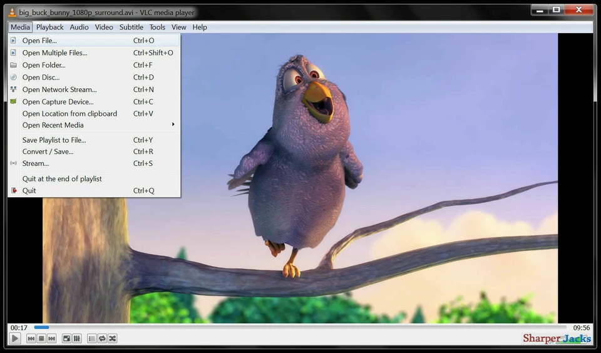Image resolution: width=601 pixels, height=353 pixels.
Task: Select the Stream... menu entry
Action: (x=94, y=163)
